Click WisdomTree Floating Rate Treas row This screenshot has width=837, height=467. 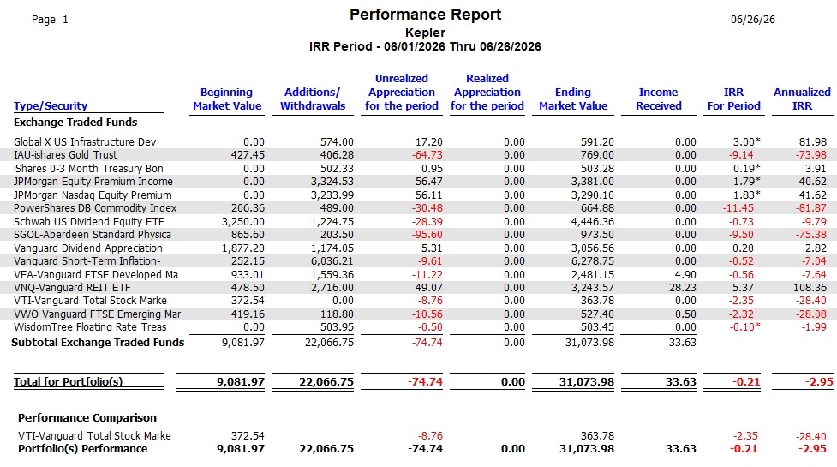tap(418, 327)
